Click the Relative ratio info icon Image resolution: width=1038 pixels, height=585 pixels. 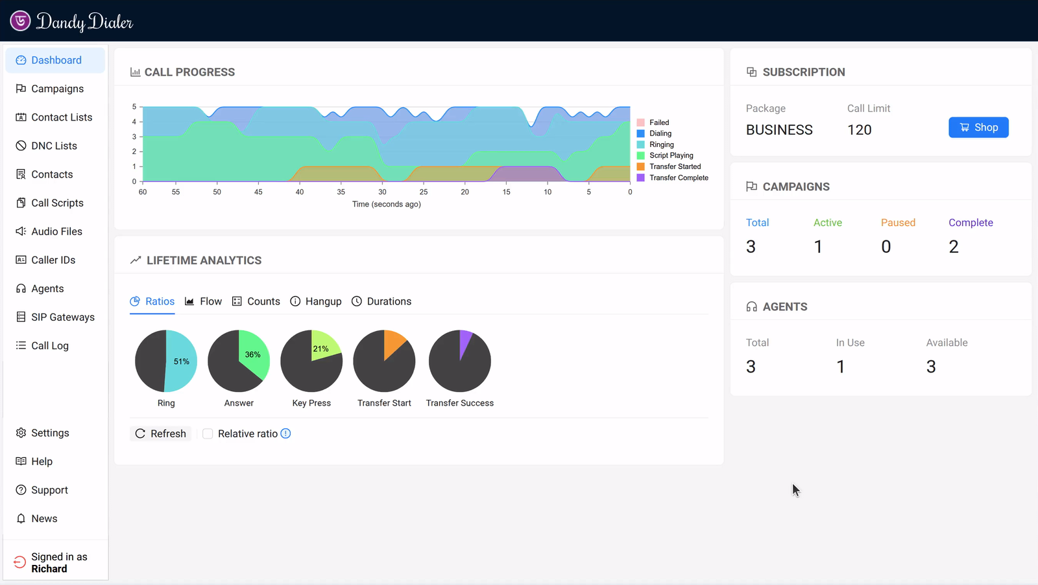(x=285, y=433)
